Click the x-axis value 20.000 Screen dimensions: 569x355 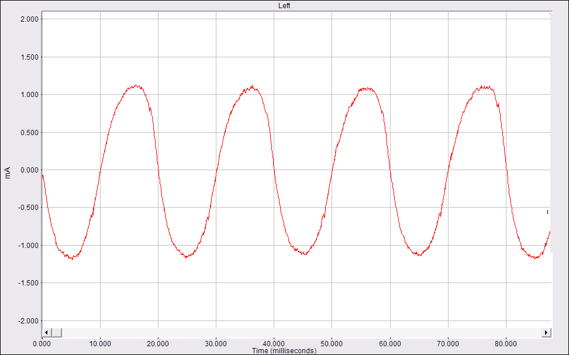coord(158,344)
